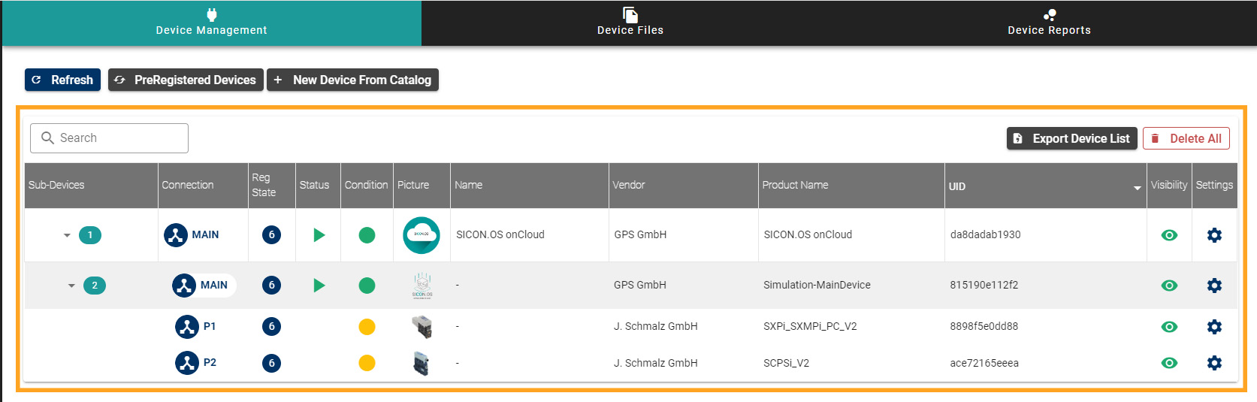Switch to the Device Reports tab
The height and width of the screenshot is (402, 1257).
(x=1049, y=23)
